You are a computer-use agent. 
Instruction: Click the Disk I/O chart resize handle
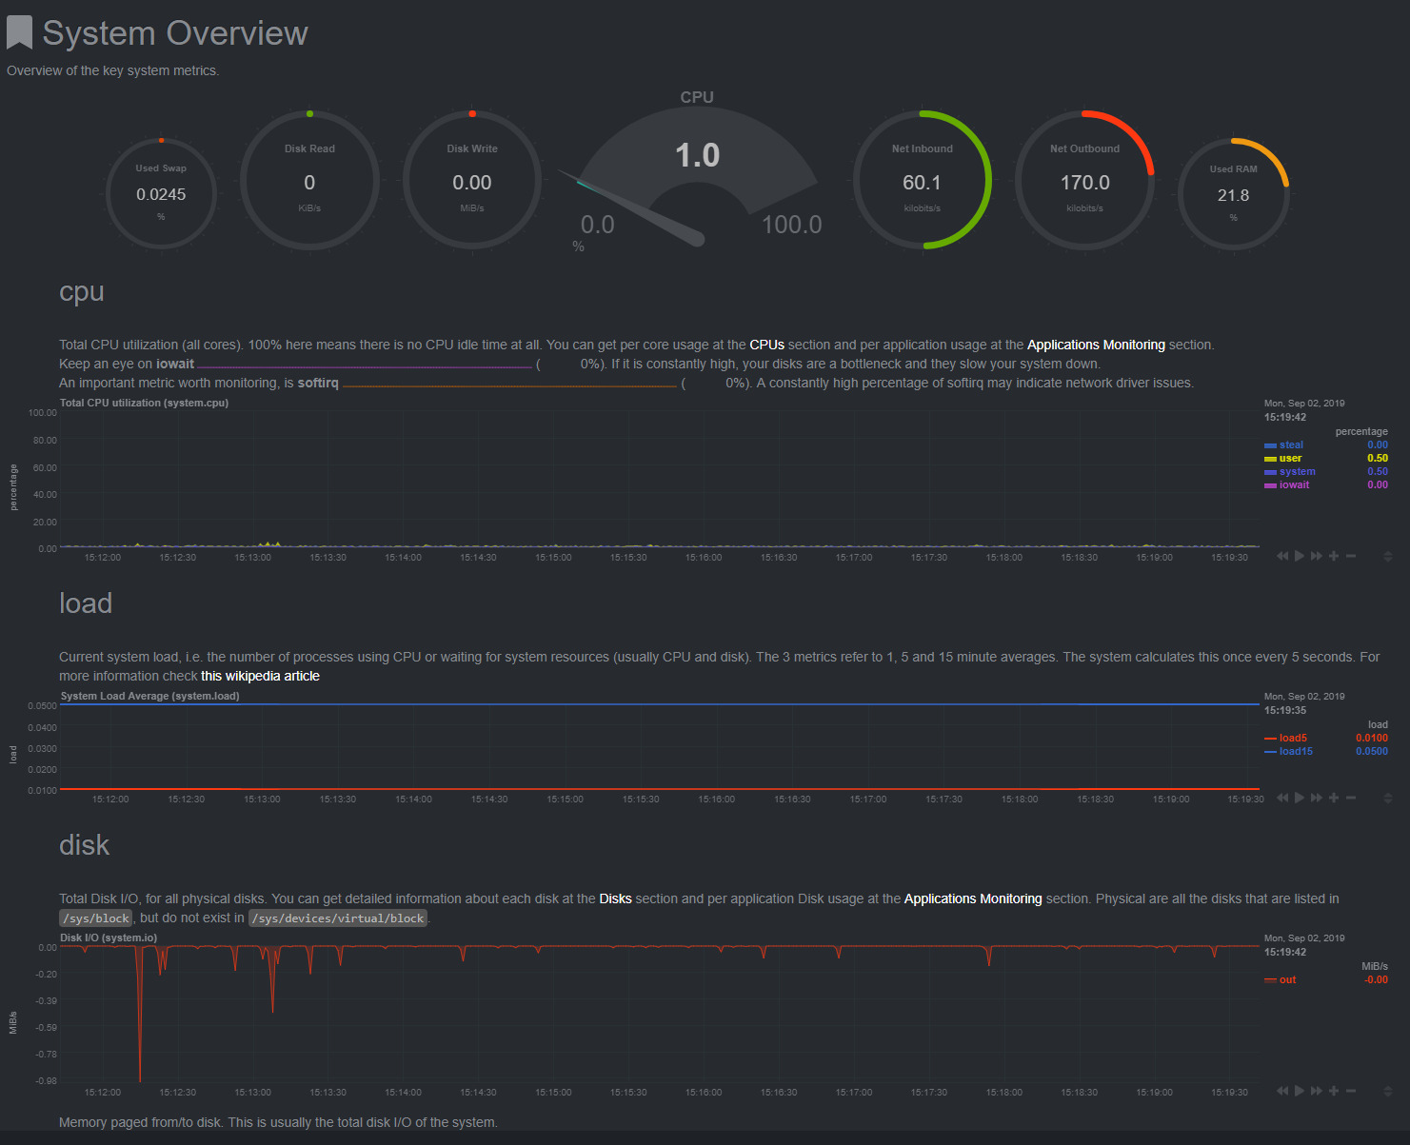point(1388,1091)
